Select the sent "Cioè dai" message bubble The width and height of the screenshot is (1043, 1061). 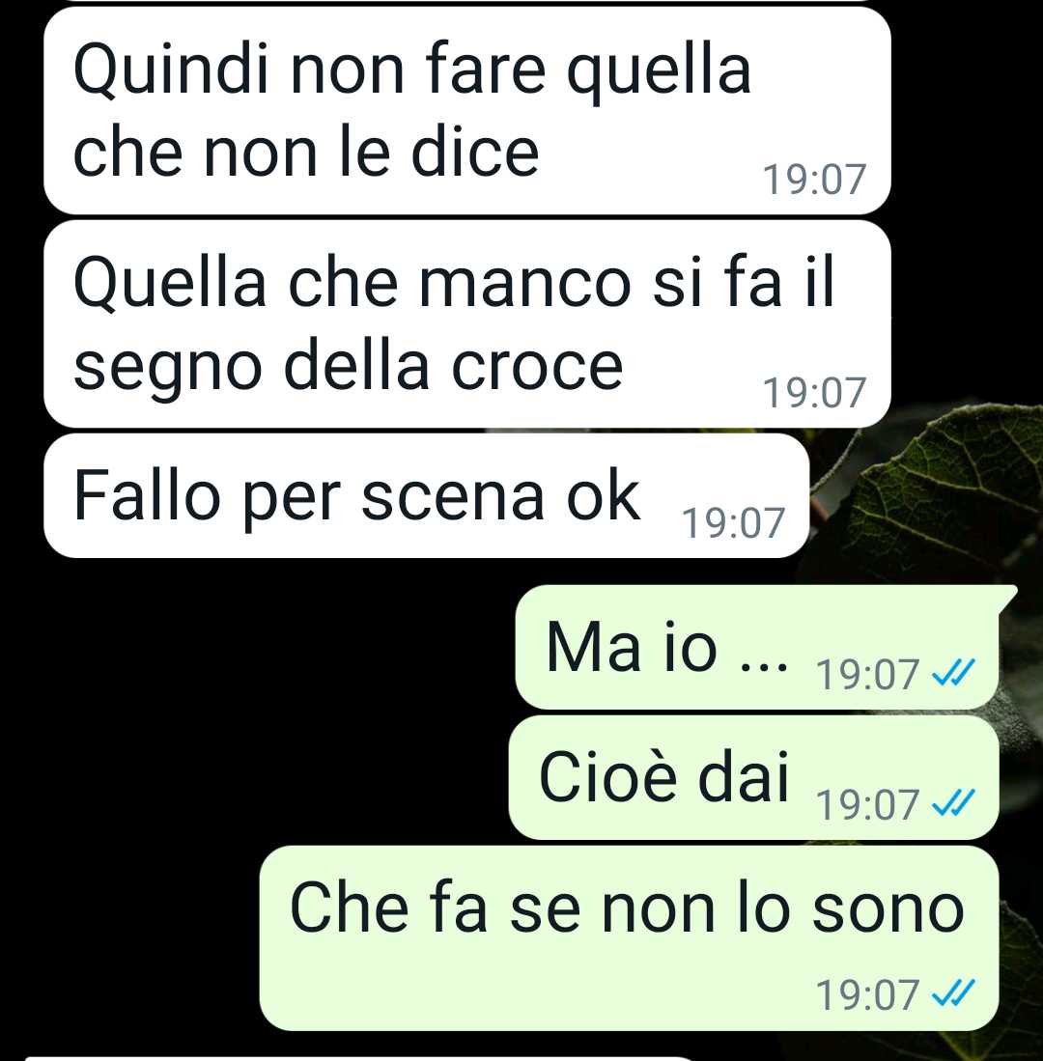click(754, 777)
